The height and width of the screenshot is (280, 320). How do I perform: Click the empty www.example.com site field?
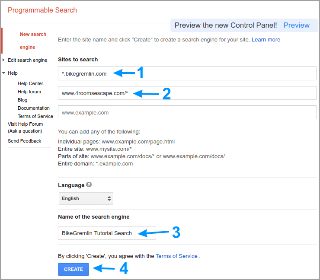[187, 112]
